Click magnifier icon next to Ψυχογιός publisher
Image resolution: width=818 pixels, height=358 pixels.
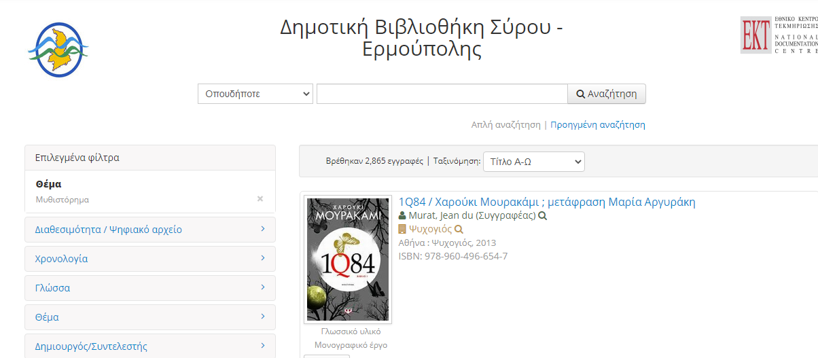coord(459,230)
